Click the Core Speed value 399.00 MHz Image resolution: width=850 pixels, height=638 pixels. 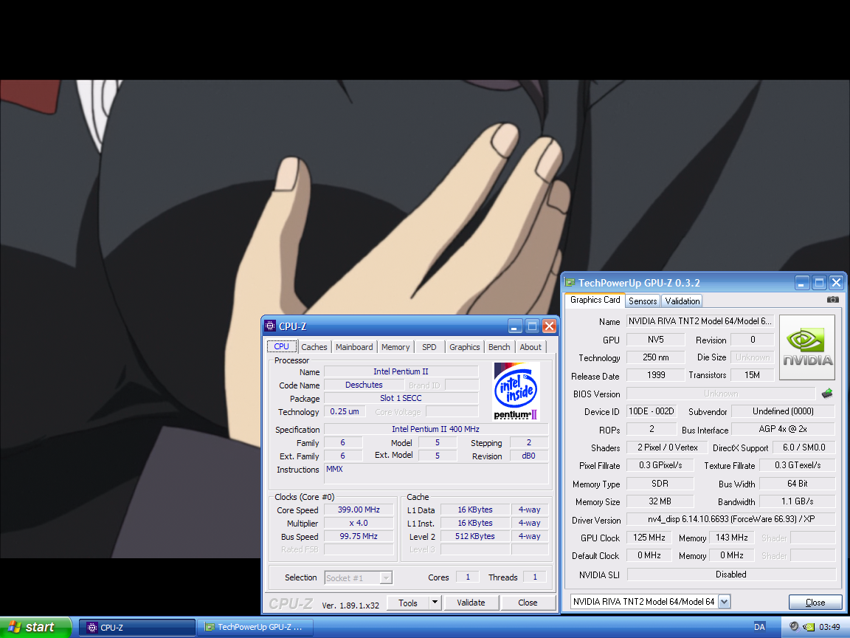tap(359, 510)
